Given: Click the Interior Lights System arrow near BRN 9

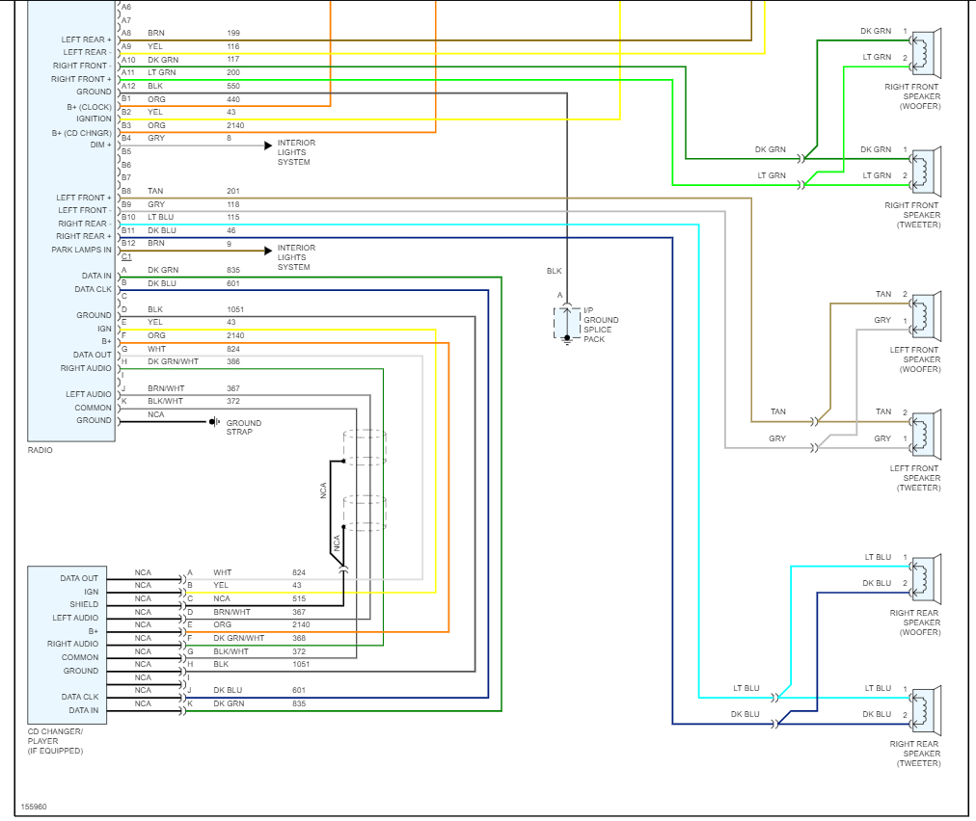Looking at the screenshot, I should [x=268, y=251].
